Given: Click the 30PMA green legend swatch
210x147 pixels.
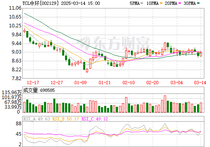Looking at the screenshot, I should [198, 3].
